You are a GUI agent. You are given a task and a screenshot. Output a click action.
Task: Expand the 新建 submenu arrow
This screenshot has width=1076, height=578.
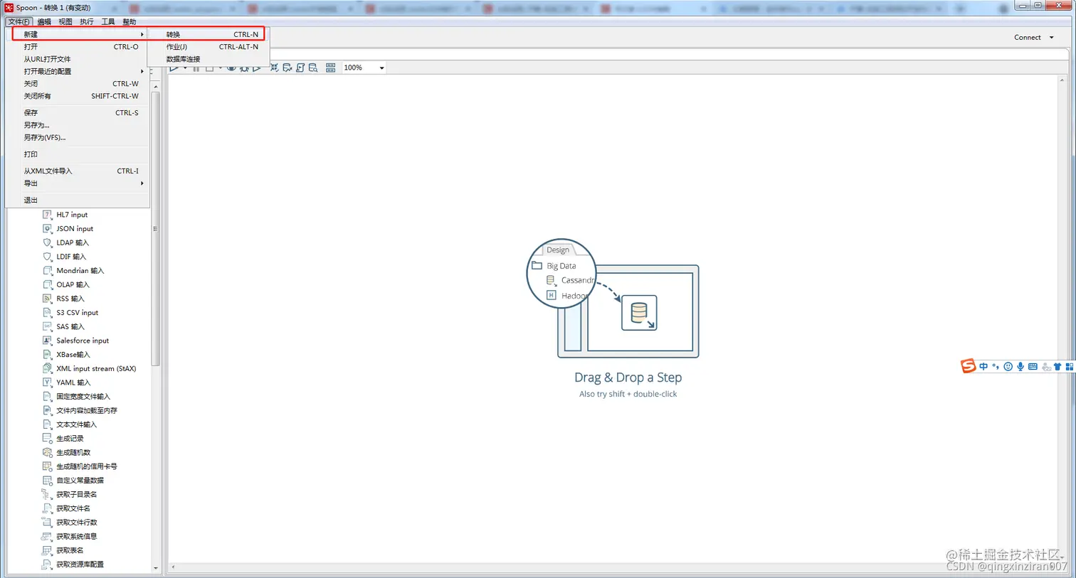tap(142, 34)
